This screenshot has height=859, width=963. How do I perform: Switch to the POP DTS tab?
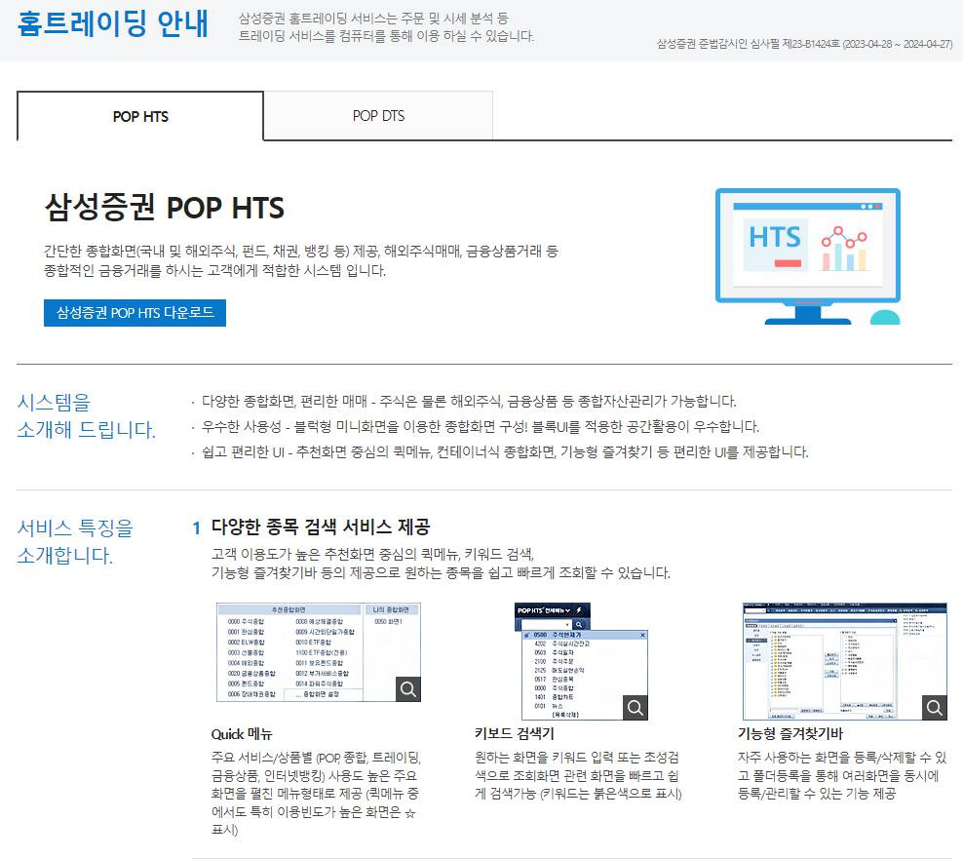[x=377, y=115]
